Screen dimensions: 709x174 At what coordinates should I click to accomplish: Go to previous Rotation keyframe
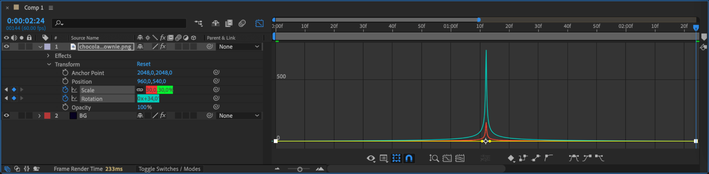pos(6,98)
